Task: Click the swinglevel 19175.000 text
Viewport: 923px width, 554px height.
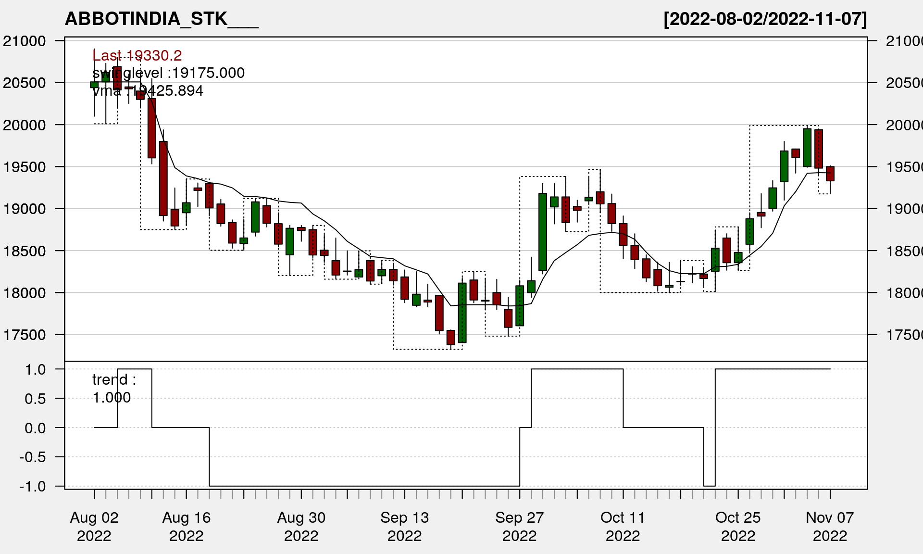Action: click(x=168, y=73)
